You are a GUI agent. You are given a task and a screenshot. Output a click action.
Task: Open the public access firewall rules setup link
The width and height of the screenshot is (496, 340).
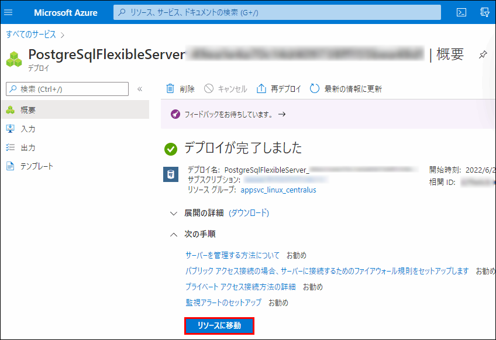(327, 271)
